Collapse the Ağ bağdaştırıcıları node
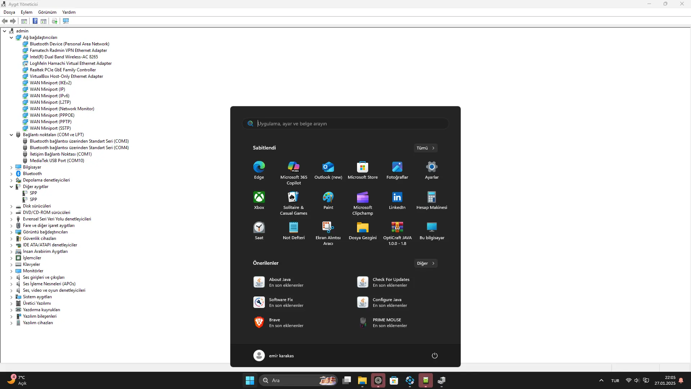Image resolution: width=691 pixels, height=389 pixels. [x=12, y=37]
